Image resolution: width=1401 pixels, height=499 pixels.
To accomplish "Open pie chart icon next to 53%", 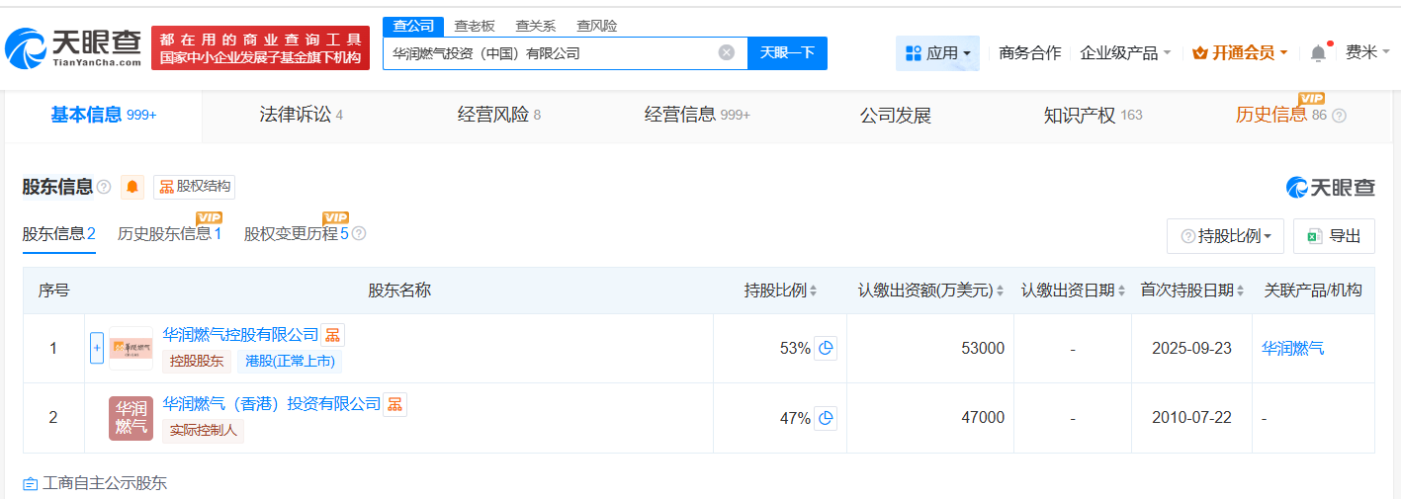I will pyautogui.click(x=826, y=348).
